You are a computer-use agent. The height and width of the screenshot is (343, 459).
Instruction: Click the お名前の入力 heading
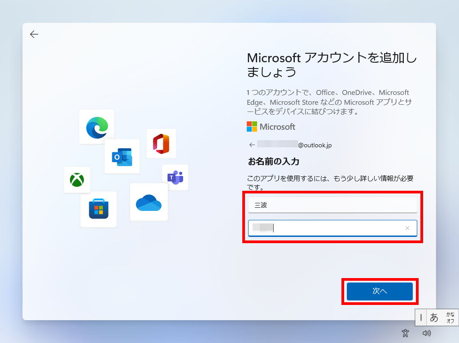tap(273, 161)
